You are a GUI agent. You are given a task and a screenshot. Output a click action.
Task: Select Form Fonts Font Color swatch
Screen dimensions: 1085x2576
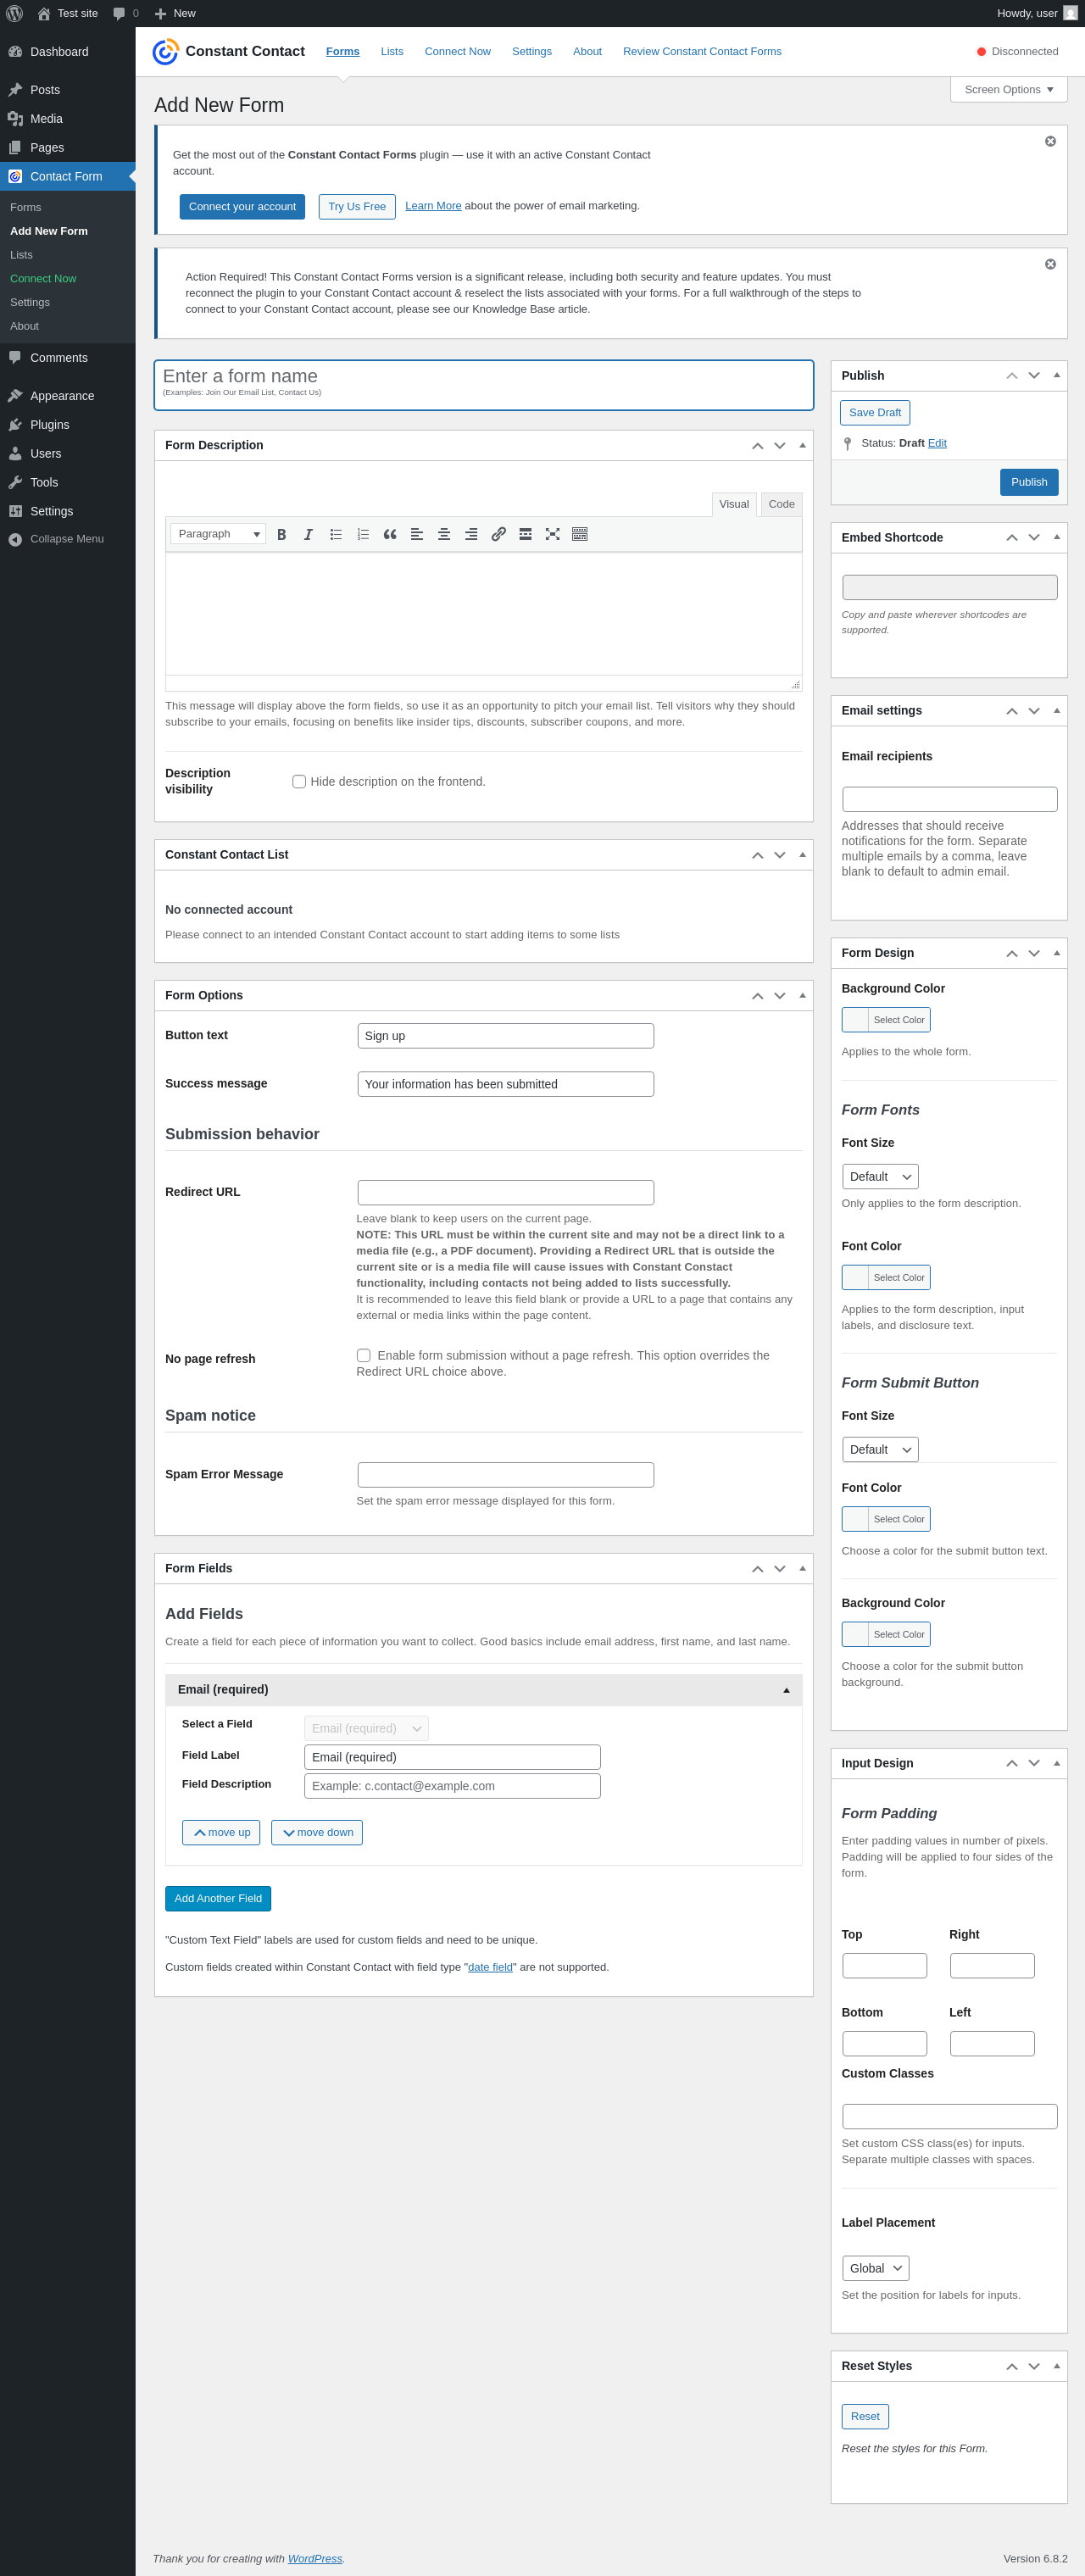tap(886, 1278)
